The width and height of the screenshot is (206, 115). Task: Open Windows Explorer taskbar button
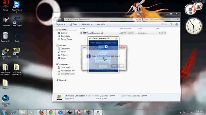pyautogui.click(x=23, y=112)
